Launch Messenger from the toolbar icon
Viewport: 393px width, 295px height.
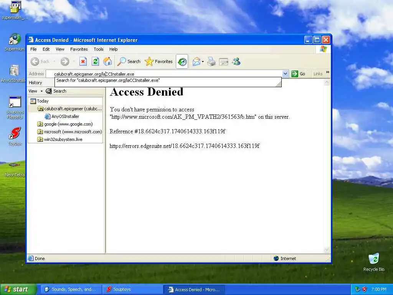236,61
